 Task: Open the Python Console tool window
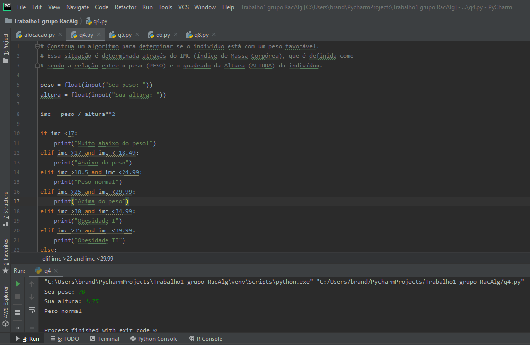[x=154, y=339]
